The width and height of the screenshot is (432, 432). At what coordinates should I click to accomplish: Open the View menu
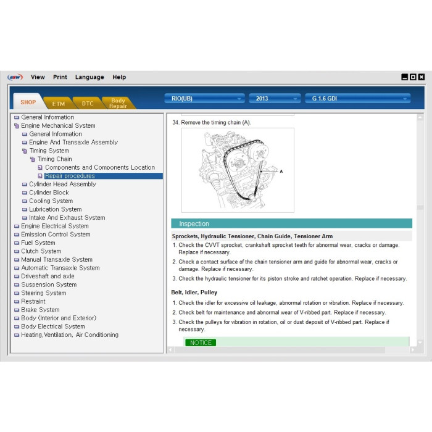point(38,77)
